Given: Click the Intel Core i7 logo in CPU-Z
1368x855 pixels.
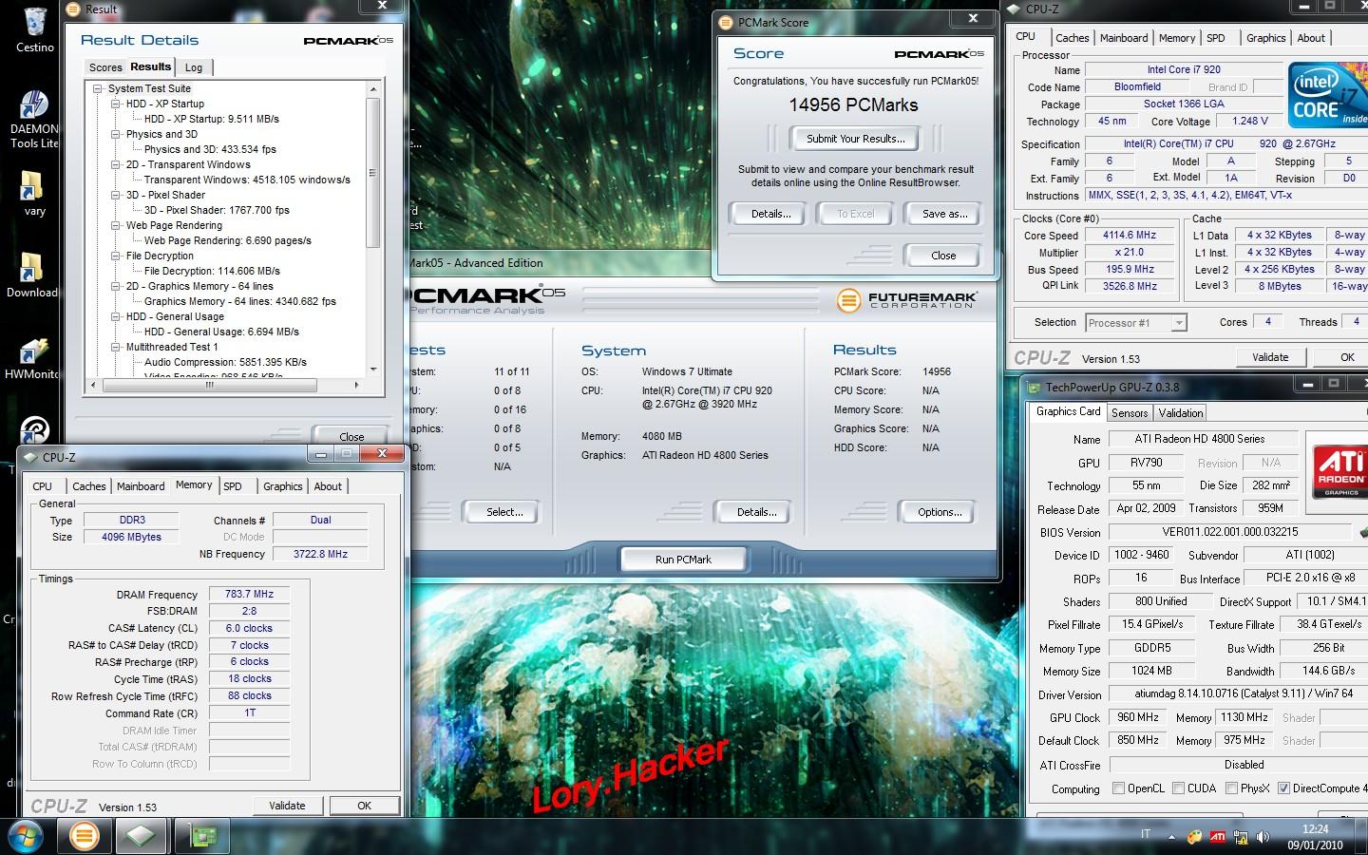Looking at the screenshot, I should 1328,94.
